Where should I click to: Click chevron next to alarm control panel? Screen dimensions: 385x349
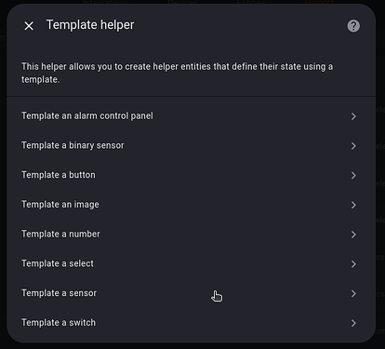[353, 116]
